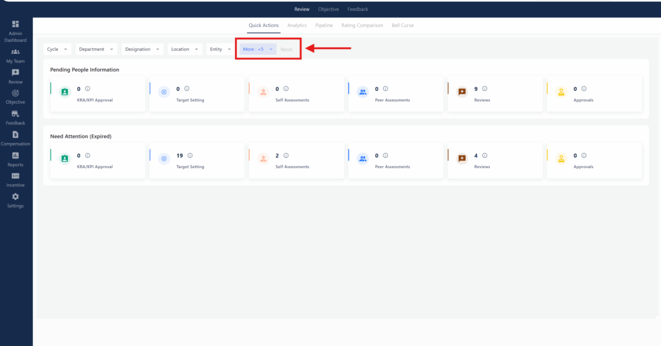Click Pending Approvals stamp icon
661x346 pixels.
[561, 91]
